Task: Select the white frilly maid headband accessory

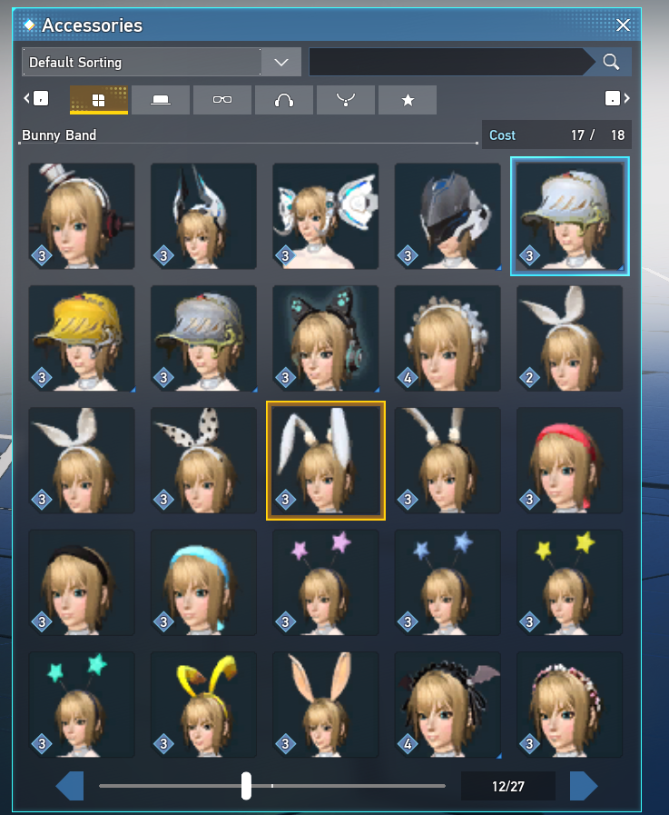Action: pos(448,338)
